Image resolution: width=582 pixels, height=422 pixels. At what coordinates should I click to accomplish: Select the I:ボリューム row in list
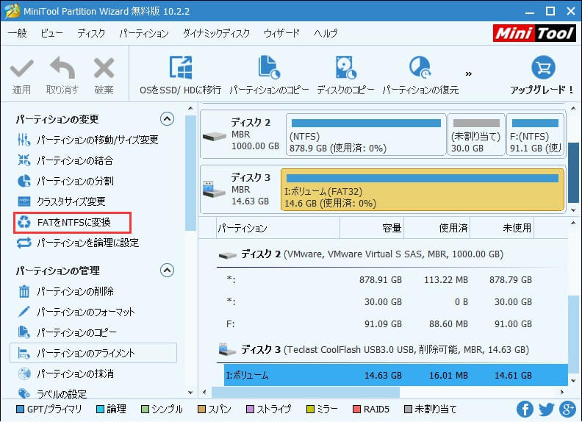(395, 375)
